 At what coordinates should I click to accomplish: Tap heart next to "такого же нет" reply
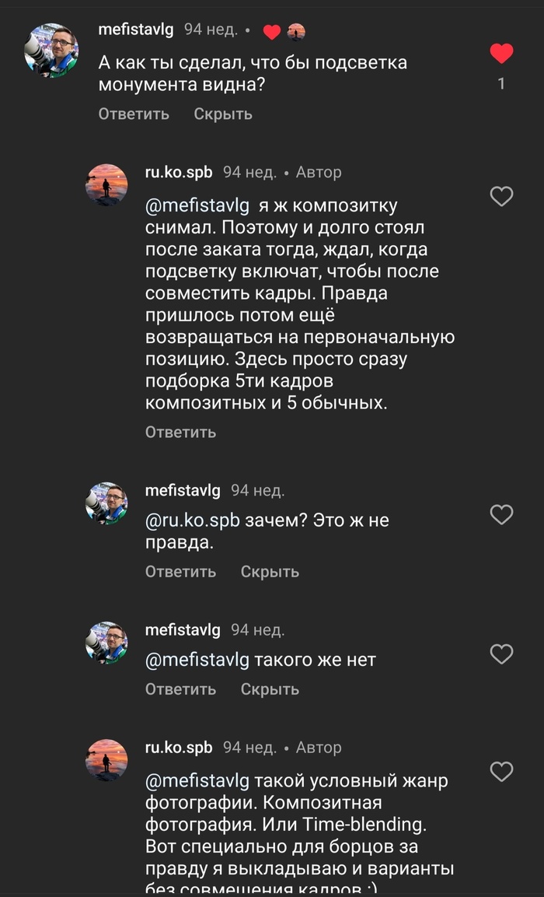pyautogui.click(x=502, y=654)
